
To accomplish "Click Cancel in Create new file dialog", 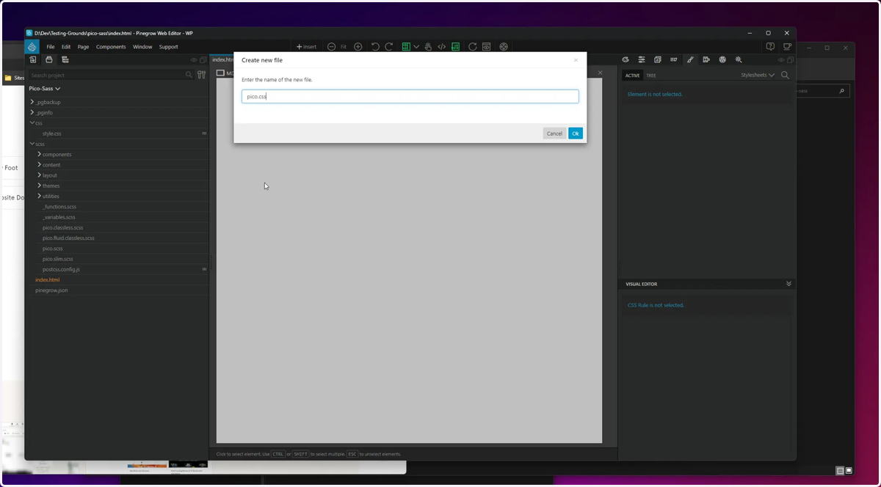I will pyautogui.click(x=554, y=133).
